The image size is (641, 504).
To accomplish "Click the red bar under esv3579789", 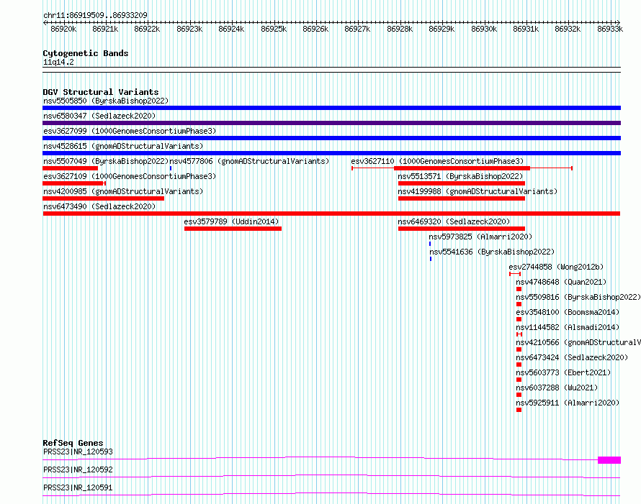I will (233, 229).
